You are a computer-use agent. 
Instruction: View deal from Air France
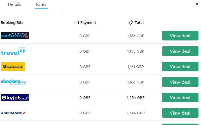point(180,113)
